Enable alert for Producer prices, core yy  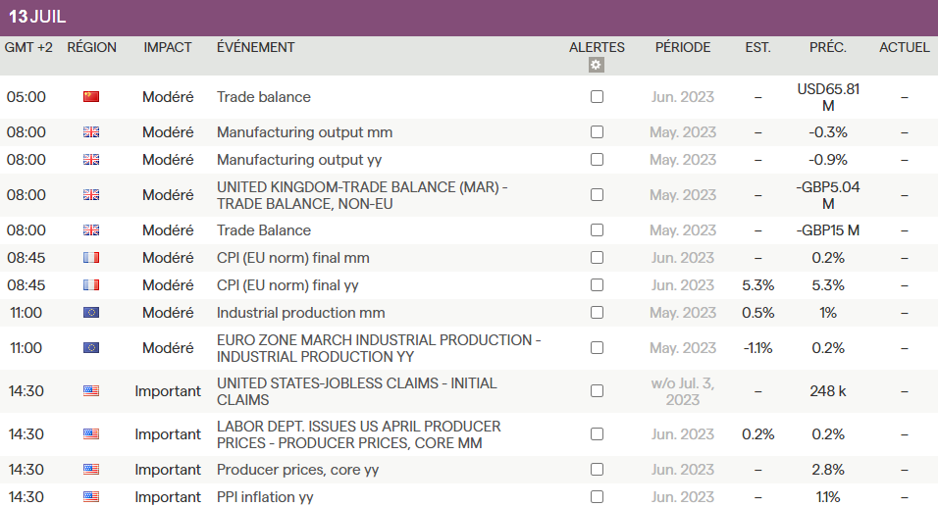click(597, 470)
